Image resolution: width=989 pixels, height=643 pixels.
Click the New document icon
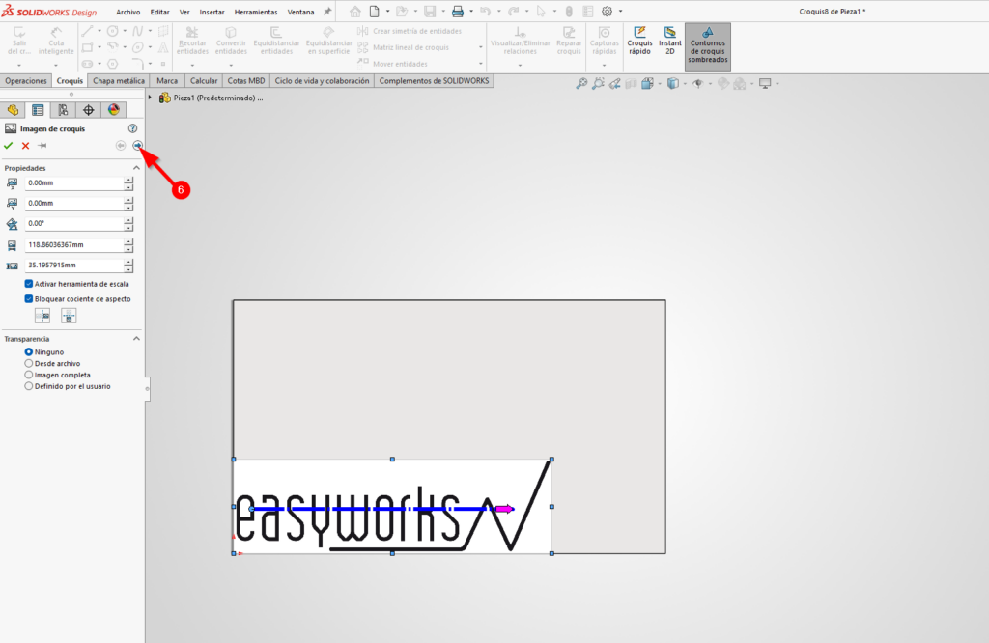[x=375, y=12]
